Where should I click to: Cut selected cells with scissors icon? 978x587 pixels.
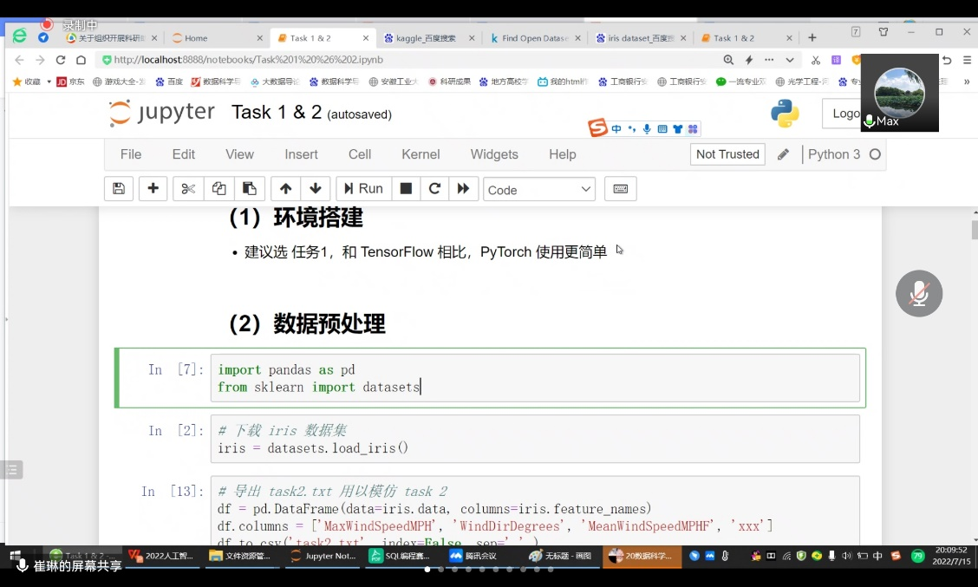[188, 189]
